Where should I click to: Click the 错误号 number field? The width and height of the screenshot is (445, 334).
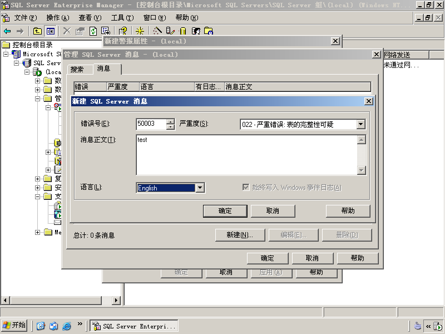[x=151, y=124]
